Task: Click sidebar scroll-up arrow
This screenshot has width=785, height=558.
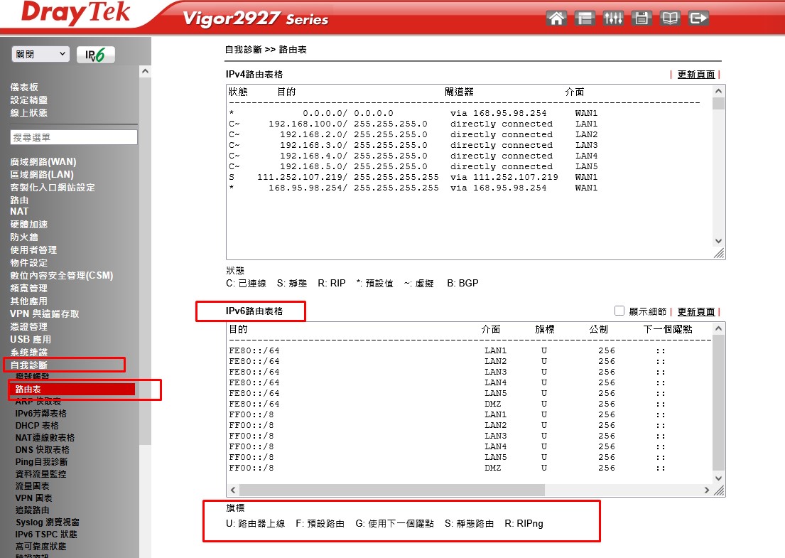Action: [x=145, y=72]
